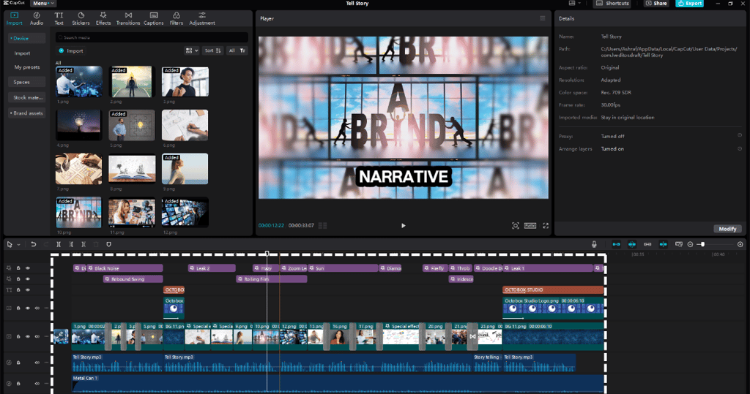Open the Menu dropdown in the title bar

[43, 4]
